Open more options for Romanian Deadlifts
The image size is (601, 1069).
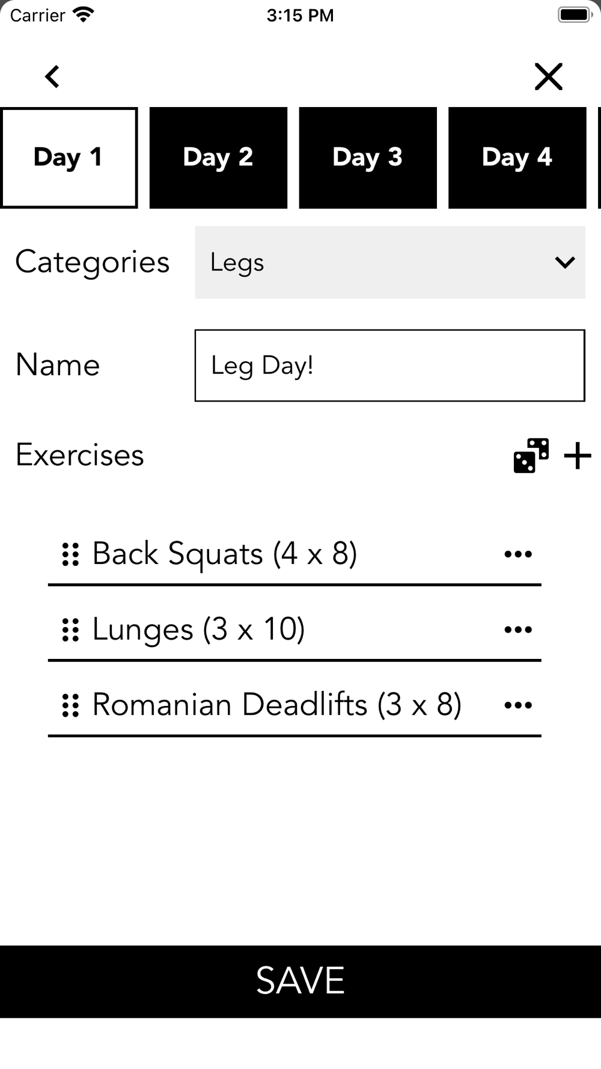point(518,705)
